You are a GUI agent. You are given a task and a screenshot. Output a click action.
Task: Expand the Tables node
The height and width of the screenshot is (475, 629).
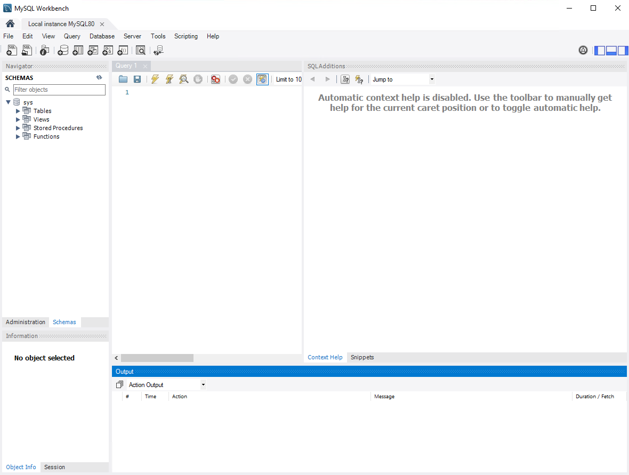point(18,111)
